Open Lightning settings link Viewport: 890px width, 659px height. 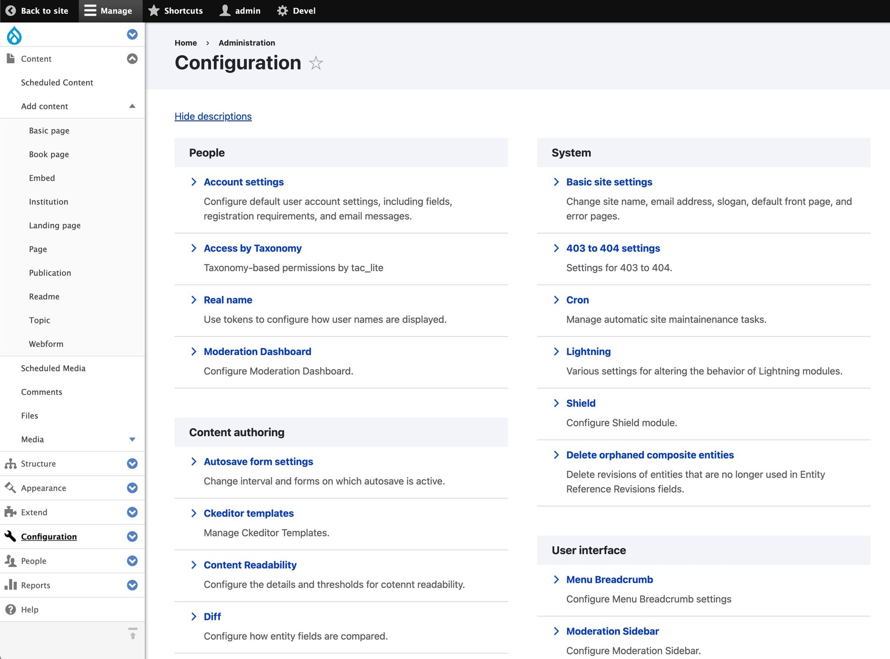point(588,352)
